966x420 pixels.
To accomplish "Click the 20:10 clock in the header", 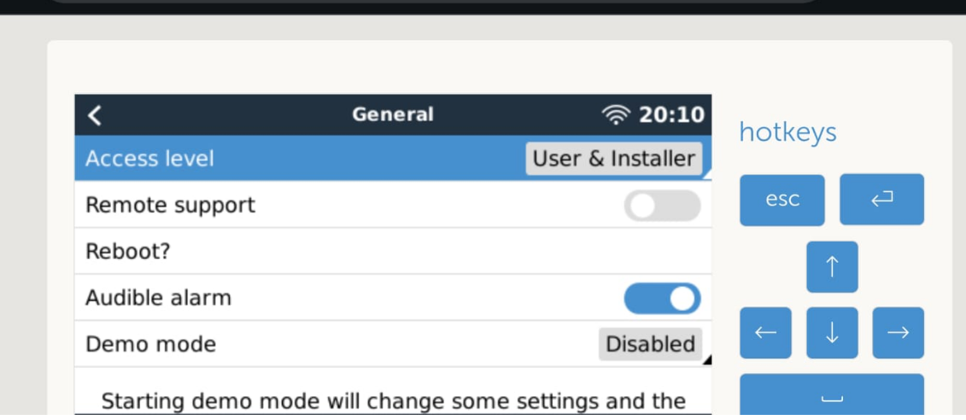I will point(671,115).
